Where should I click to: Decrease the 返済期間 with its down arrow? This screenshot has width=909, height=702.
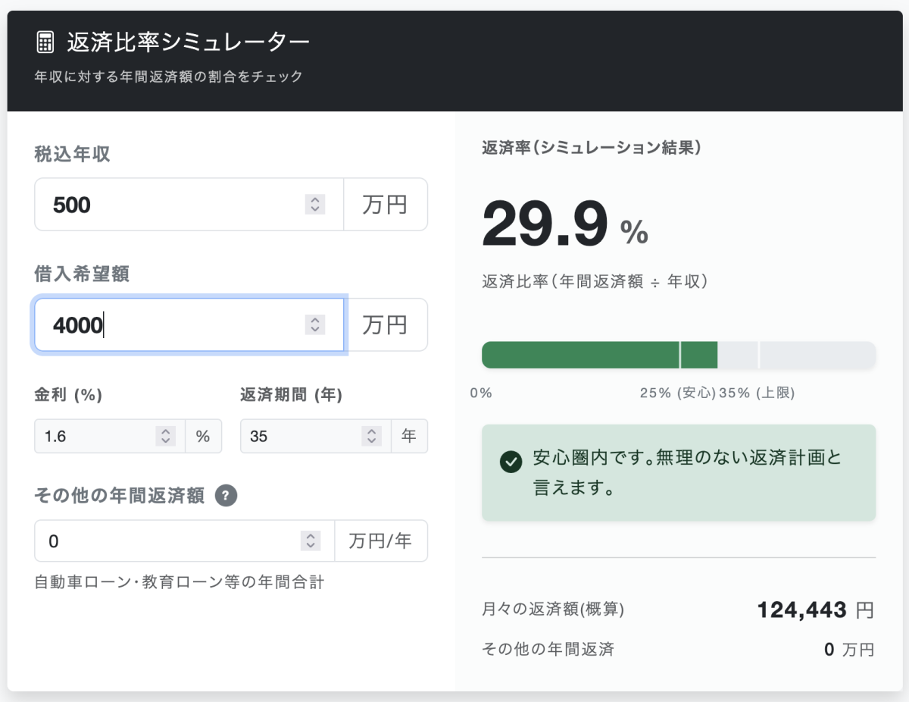pos(371,440)
